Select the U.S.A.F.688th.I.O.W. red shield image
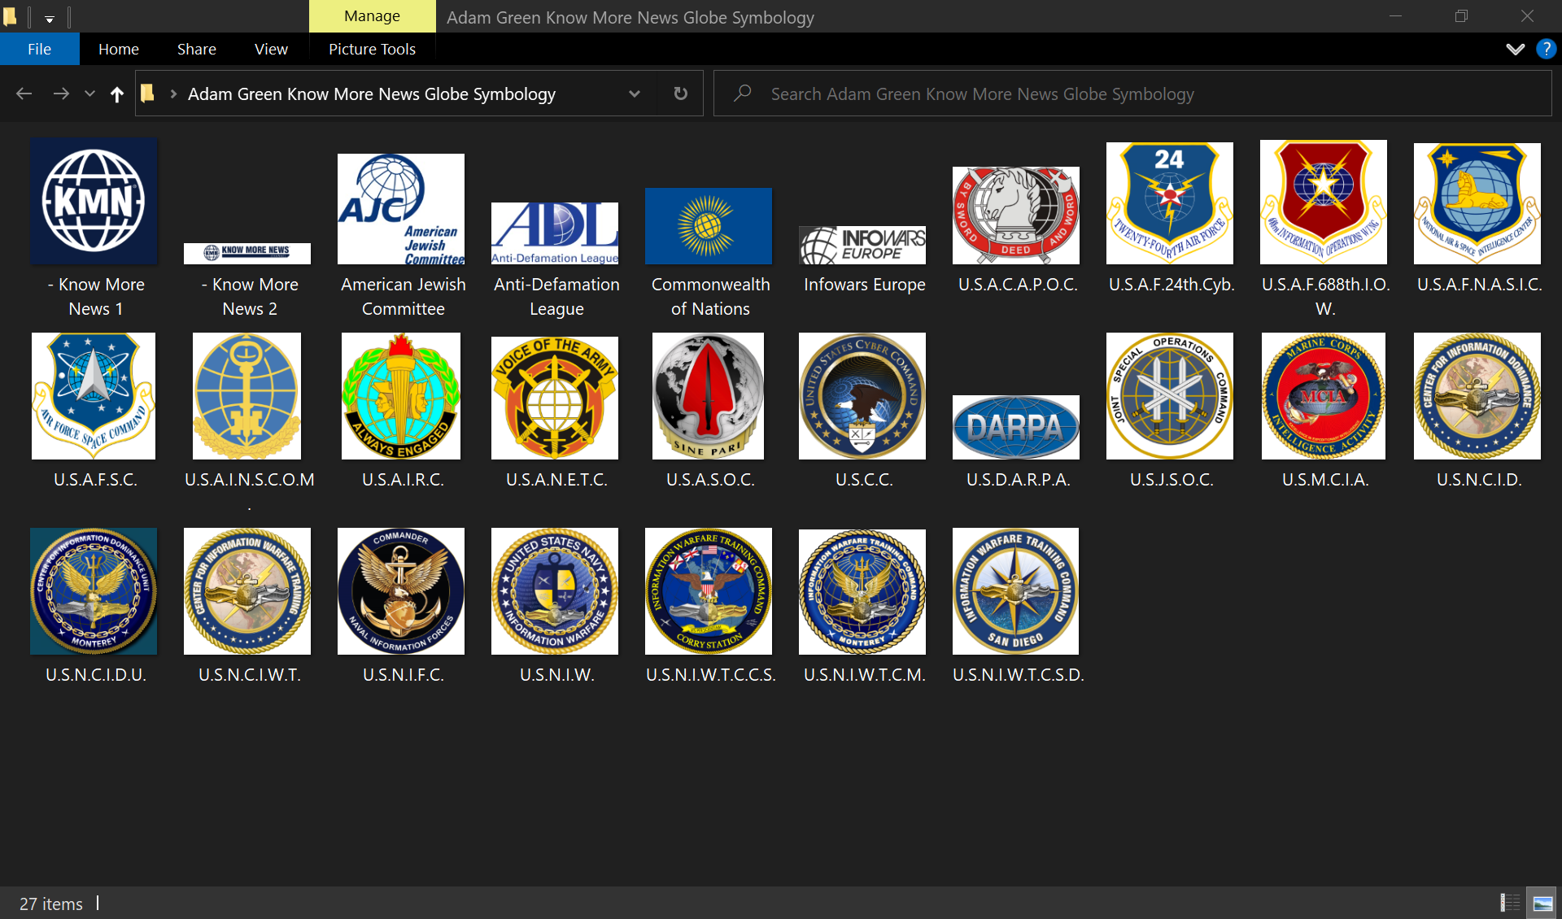Screen dimensions: 1562x919 click(1324, 202)
